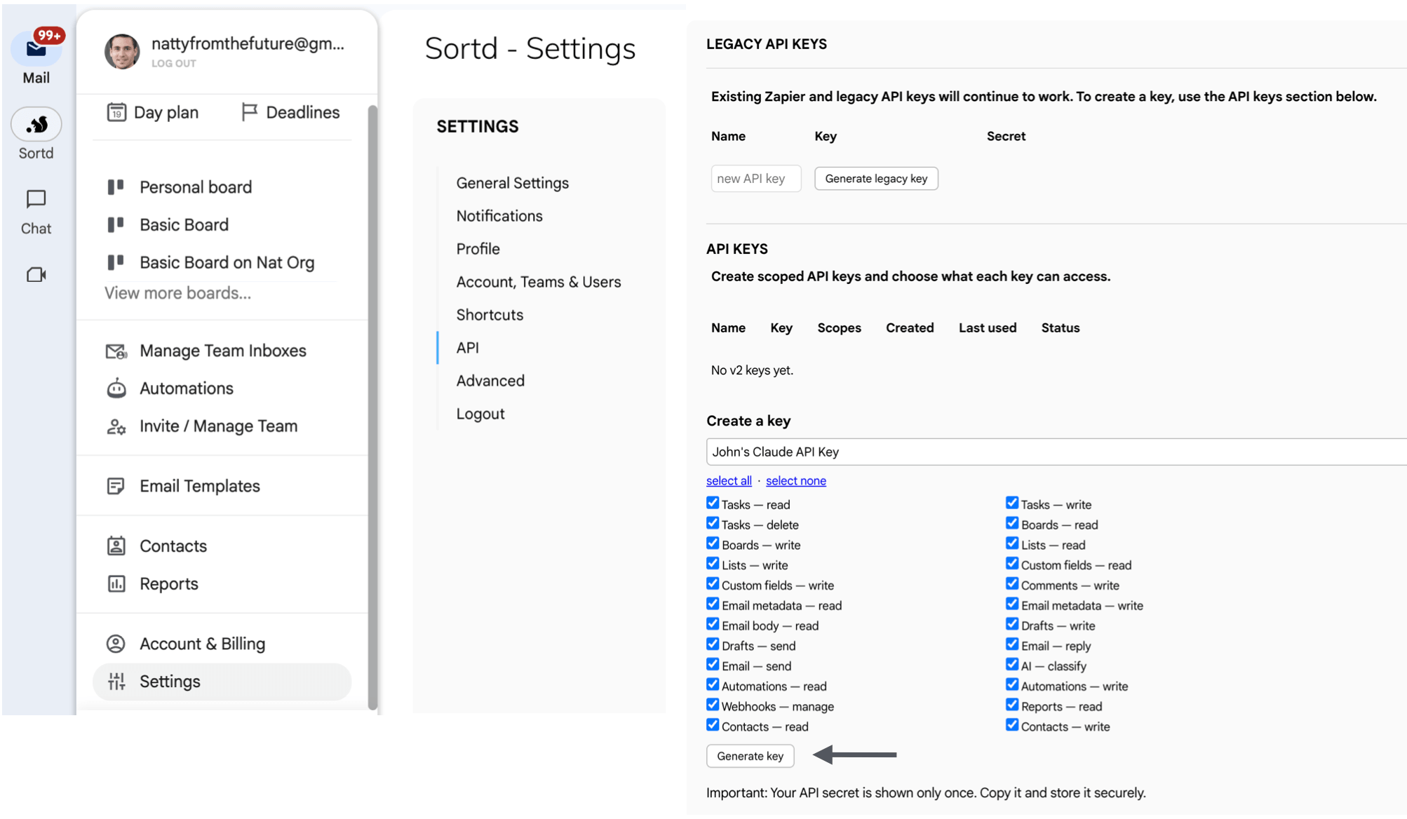Open the Automations robot icon
The image size is (1407, 819).
click(x=116, y=388)
